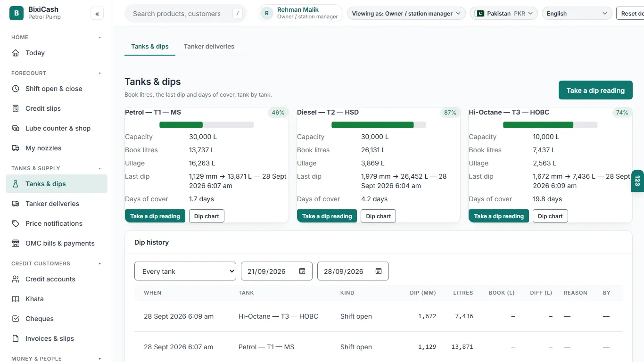Open Tanker deliveries from the sidebar
Viewport: 644px width, 362px height.
click(57, 204)
